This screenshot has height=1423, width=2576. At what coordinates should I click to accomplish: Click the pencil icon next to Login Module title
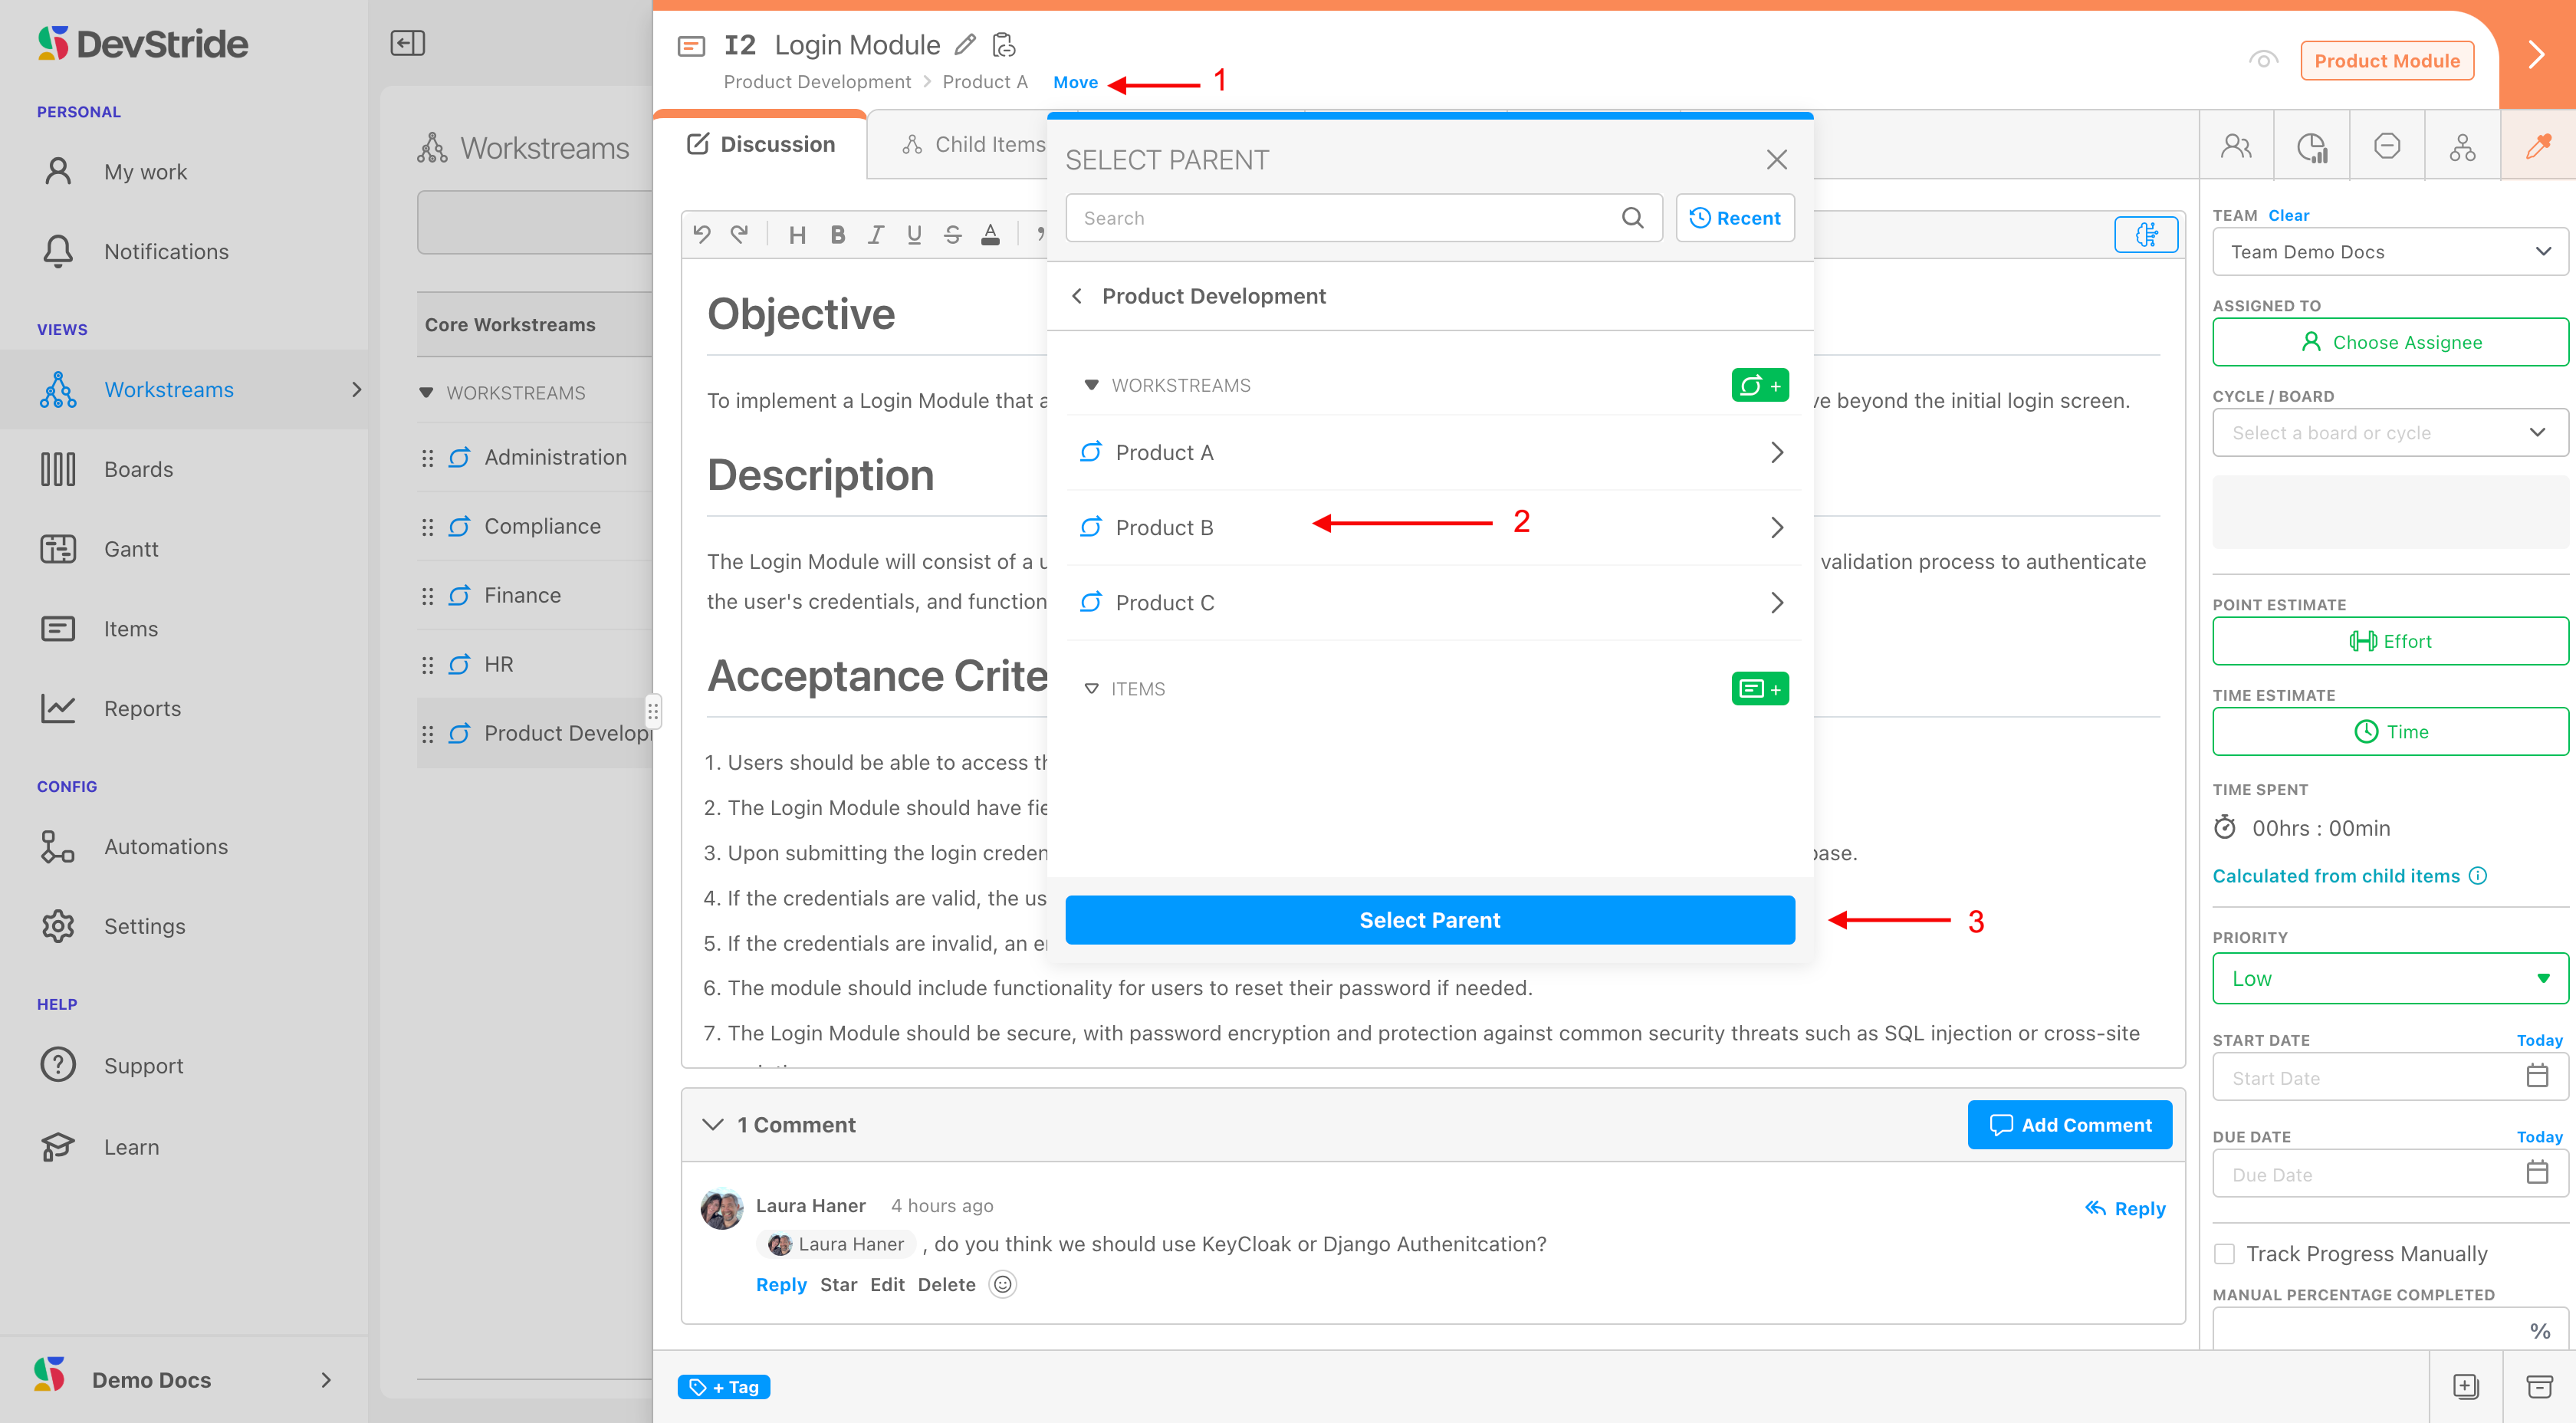coord(964,45)
